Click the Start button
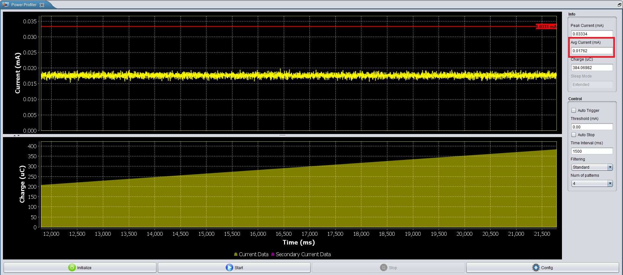Image resolution: width=623 pixels, height=275 pixels. coord(234,268)
